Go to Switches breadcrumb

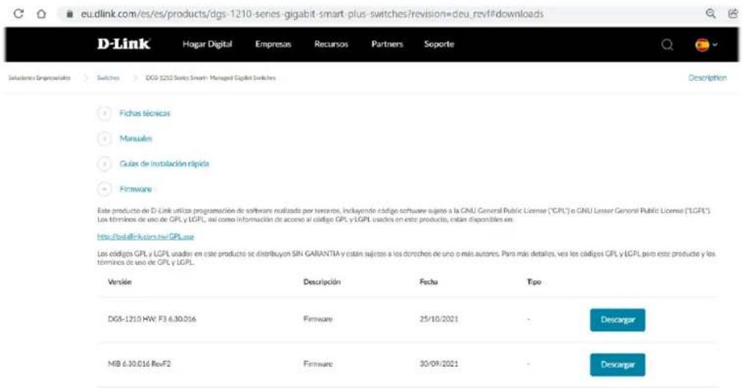point(109,78)
